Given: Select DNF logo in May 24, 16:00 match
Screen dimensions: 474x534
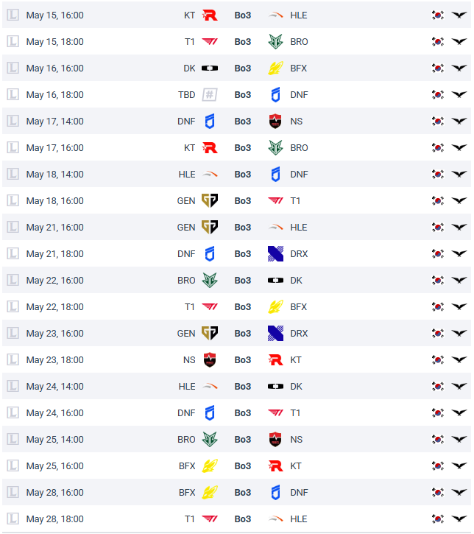Looking at the screenshot, I should pos(210,413).
